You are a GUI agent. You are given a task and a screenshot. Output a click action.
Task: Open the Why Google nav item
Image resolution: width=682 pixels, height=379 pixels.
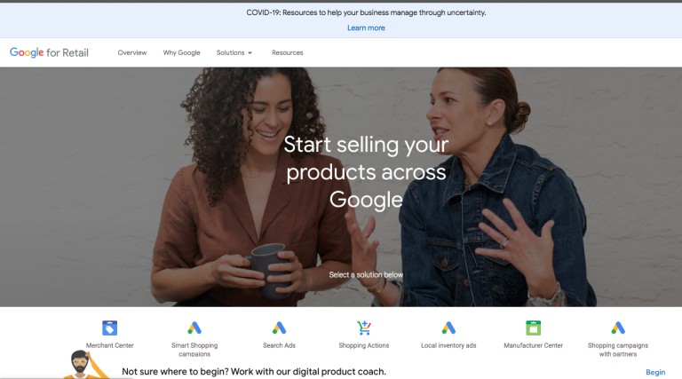(182, 52)
